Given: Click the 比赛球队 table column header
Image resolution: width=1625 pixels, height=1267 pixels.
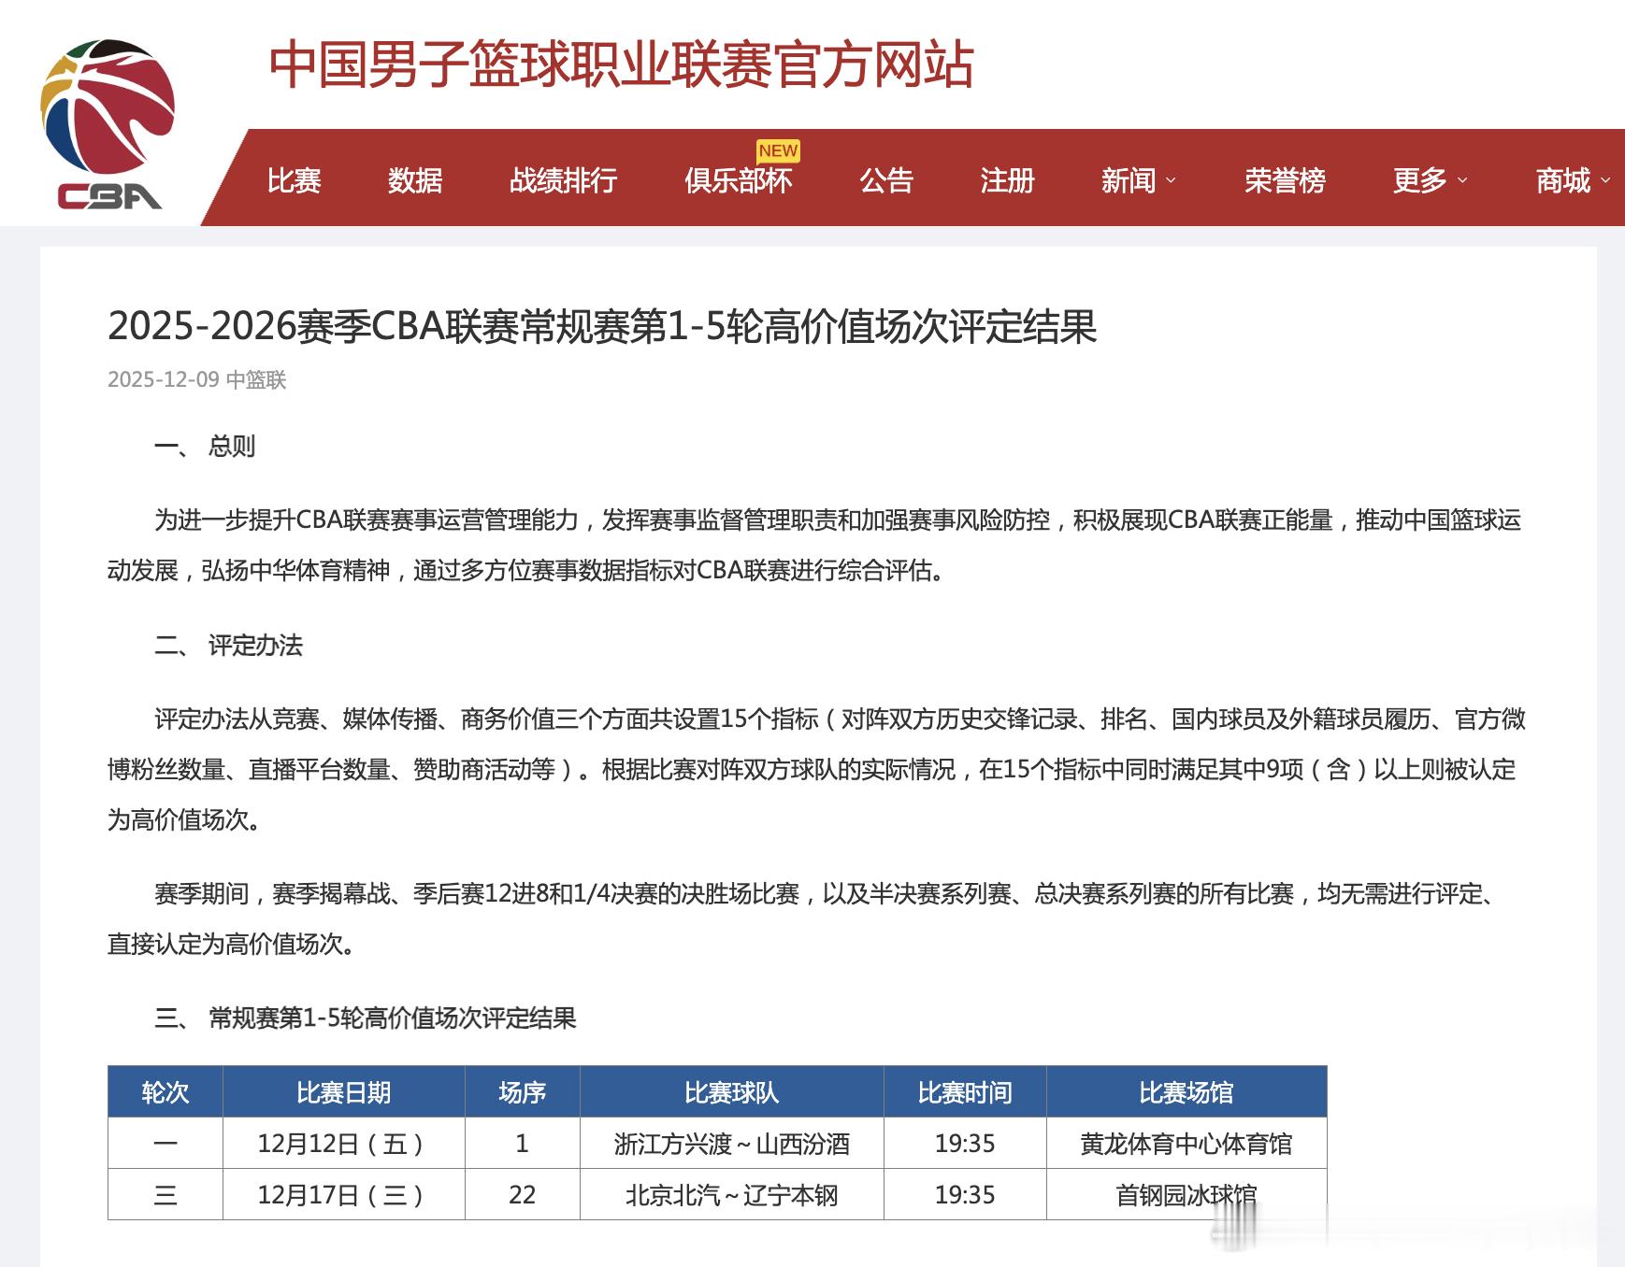Looking at the screenshot, I should pyautogui.click(x=731, y=1092).
